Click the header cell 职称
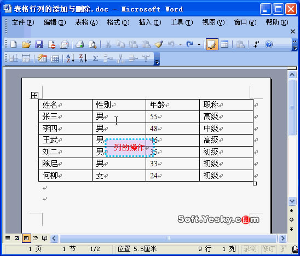Image resolution: width=300 pixels, height=256 pixels. [226, 105]
